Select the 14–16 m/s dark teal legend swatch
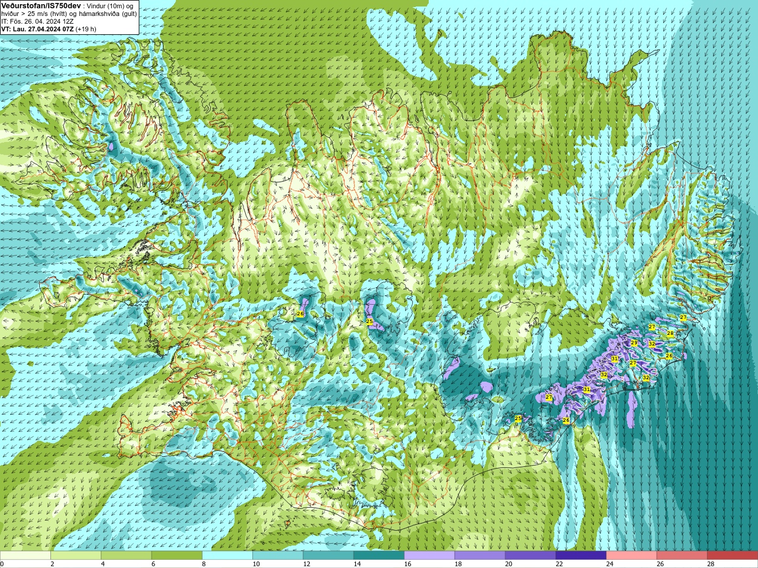The width and height of the screenshot is (758, 568). (x=379, y=556)
